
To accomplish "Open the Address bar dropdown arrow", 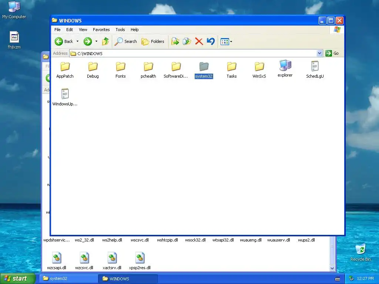I will pyautogui.click(x=319, y=53).
